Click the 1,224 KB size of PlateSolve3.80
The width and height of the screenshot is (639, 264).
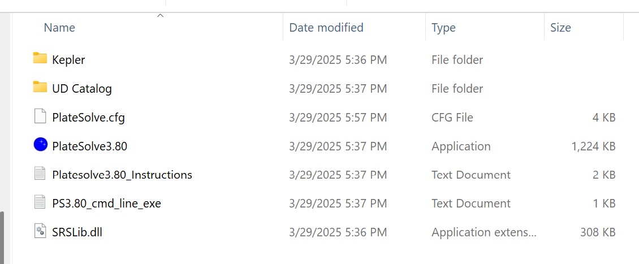click(x=593, y=146)
